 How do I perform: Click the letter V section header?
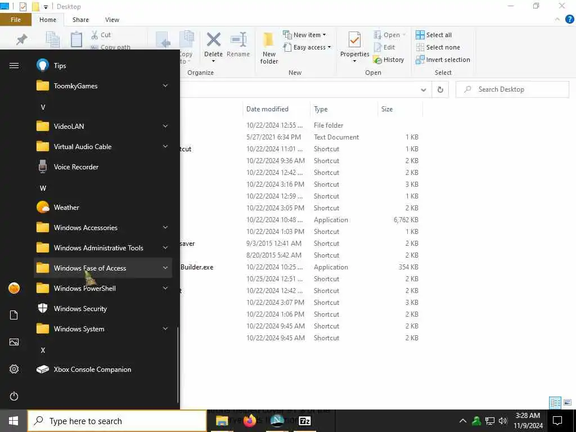click(x=43, y=107)
